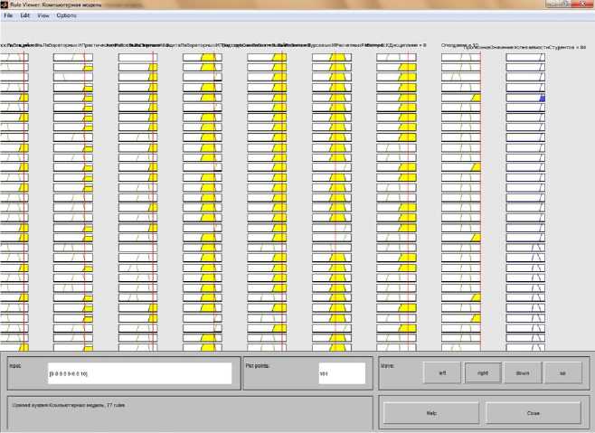Screen dimensions: 595x433
Task: Open the File menu
Action: (x=8, y=15)
